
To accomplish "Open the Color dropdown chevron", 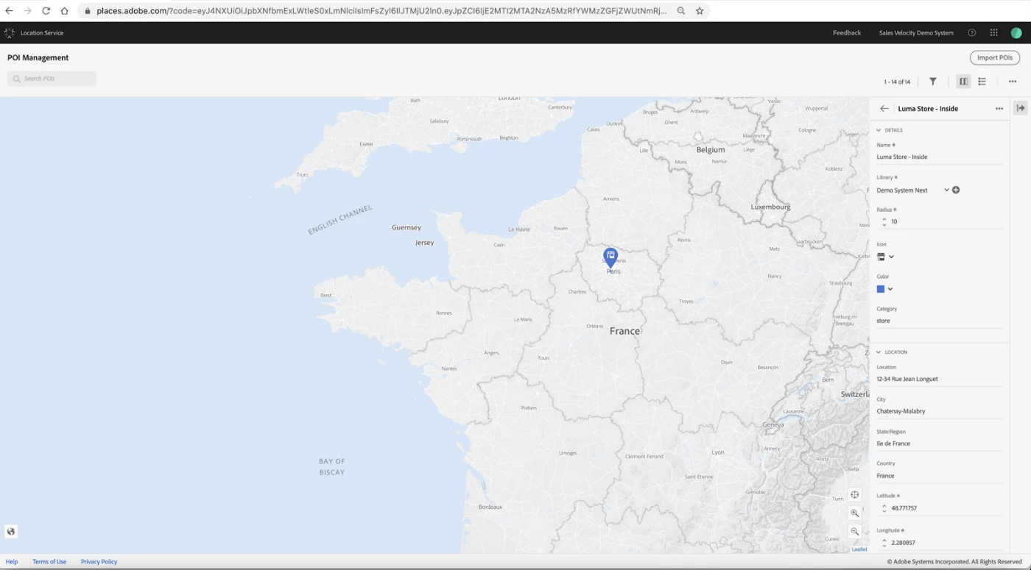I will pyautogui.click(x=890, y=289).
